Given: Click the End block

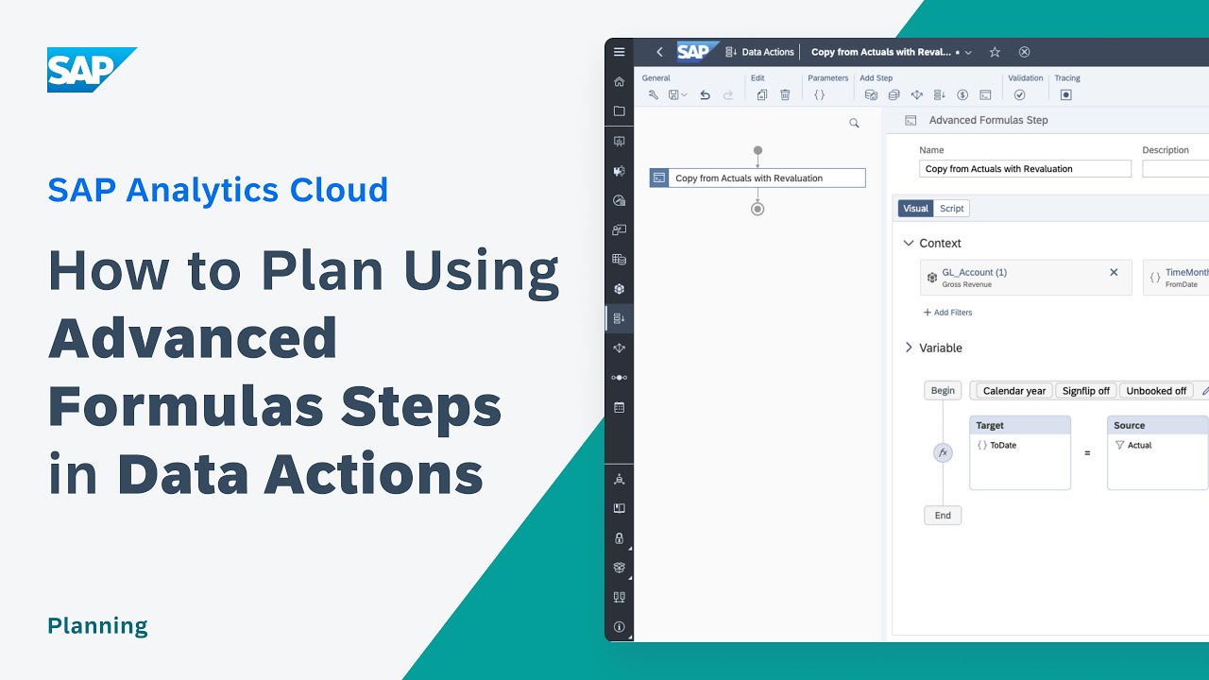Looking at the screenshot, I should click(943, 515).
